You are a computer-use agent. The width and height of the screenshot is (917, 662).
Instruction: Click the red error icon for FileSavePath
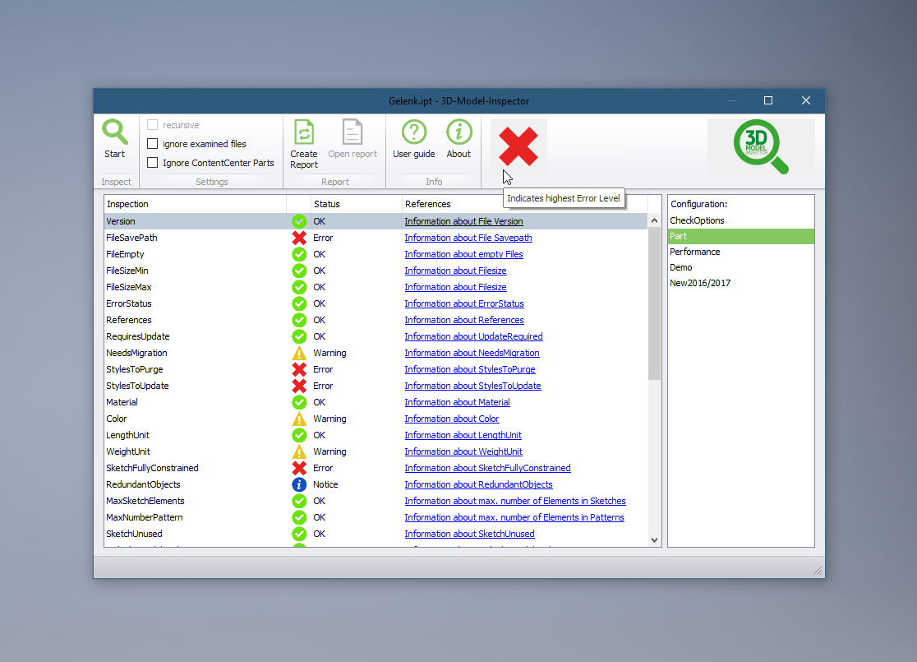(299, 238)
